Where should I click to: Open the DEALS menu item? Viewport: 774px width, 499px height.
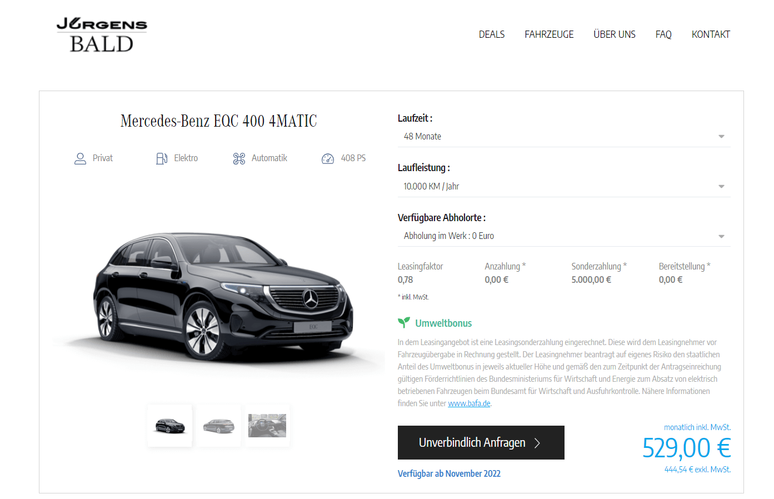coord(492,34)
